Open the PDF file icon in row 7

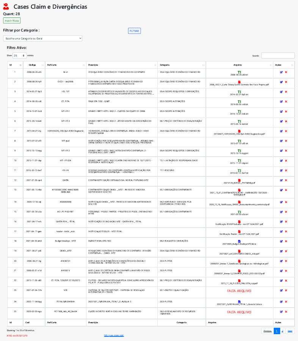point(239,130)
